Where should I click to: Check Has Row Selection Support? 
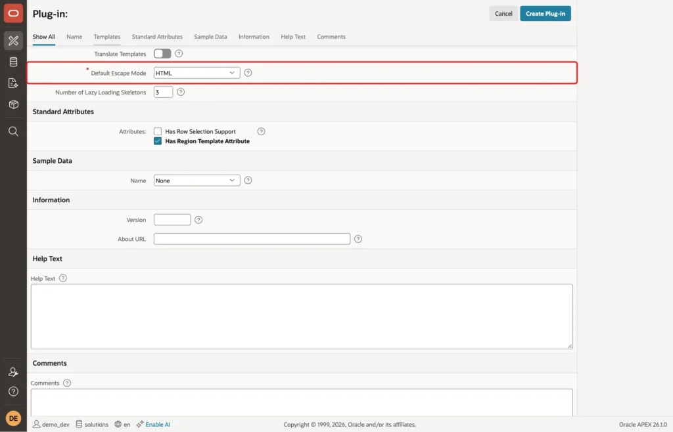pyautogui.click(x=158, y=131)
